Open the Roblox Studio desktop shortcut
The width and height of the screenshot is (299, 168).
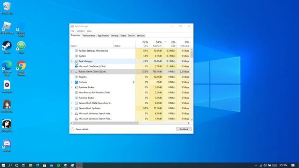point(21,29)
